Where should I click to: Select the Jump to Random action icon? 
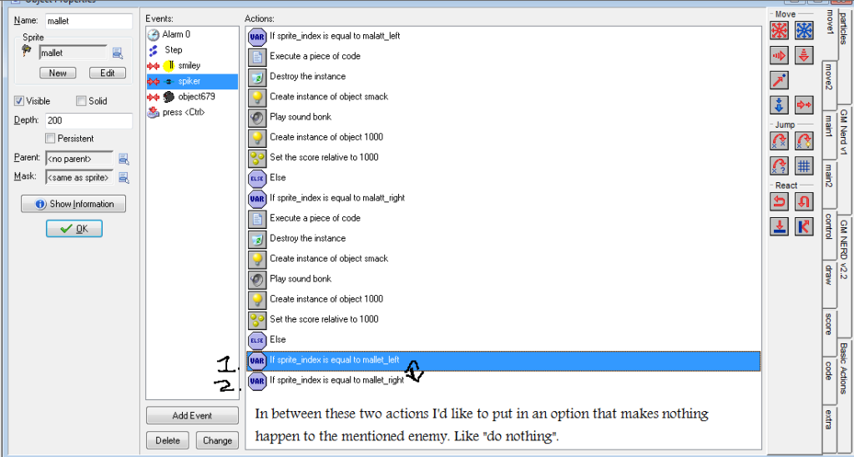(780, 165)
